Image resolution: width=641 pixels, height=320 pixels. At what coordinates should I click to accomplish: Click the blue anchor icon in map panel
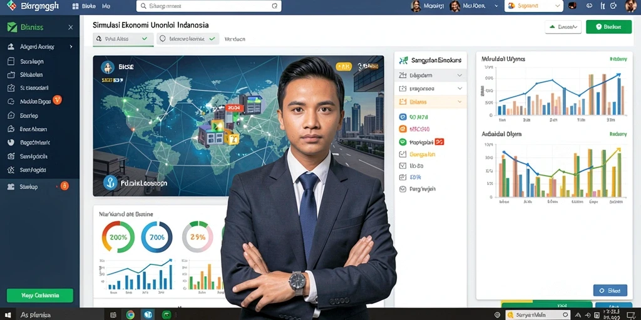point(110,183)
